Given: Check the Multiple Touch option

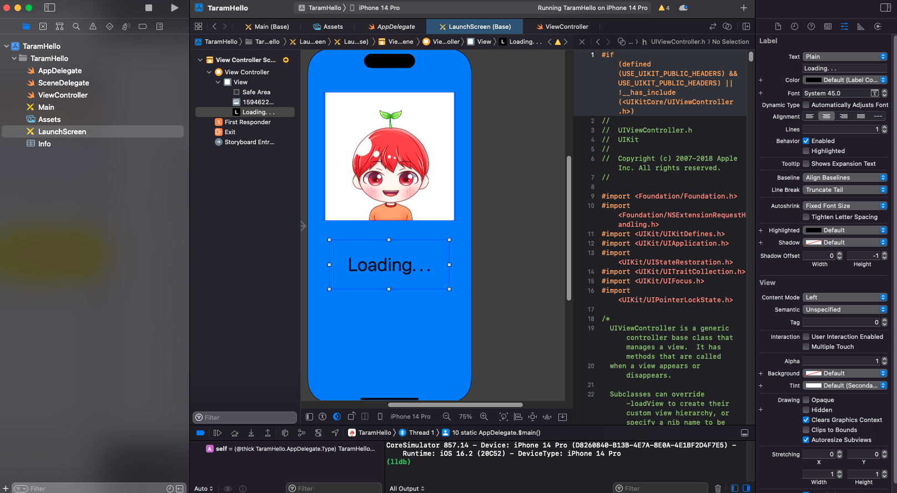Looking at the screenshot, I should tap(806, 347).
